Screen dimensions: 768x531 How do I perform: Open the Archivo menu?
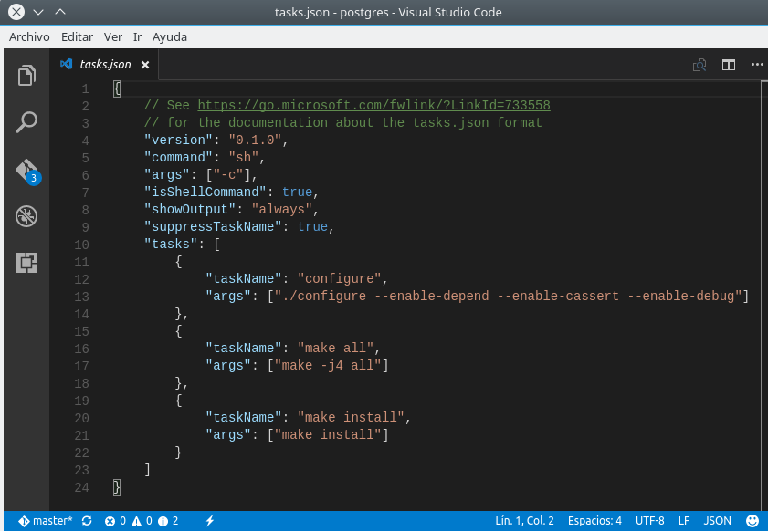[x=29, y=37]
